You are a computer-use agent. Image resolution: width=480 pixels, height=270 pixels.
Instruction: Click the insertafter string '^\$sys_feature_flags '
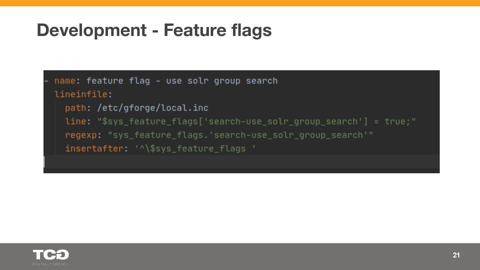pyautogui.click(x=195, y=148)
